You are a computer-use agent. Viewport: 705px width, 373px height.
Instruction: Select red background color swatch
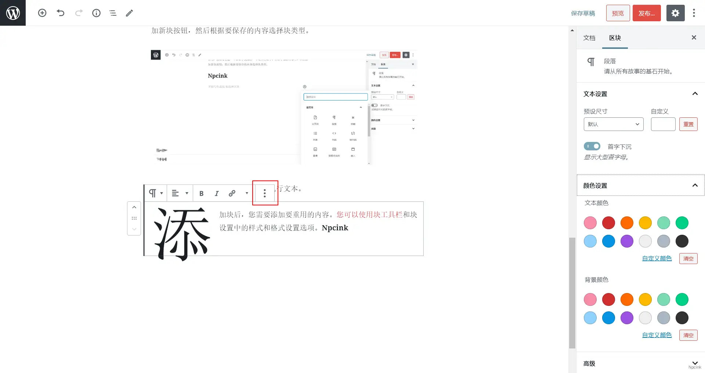point(608,299)
